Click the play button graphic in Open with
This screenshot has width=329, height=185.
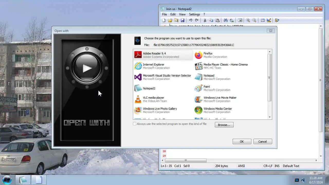pyautogui.click(x=87, y=68)
